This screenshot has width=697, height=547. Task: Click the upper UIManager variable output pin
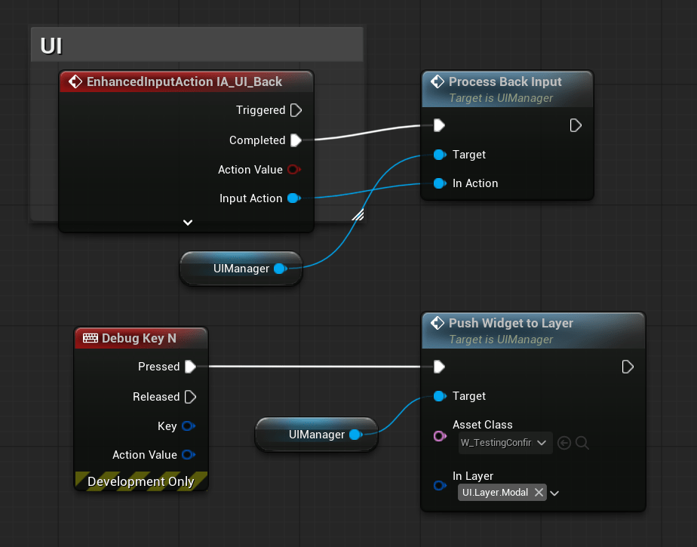point(280,269)
